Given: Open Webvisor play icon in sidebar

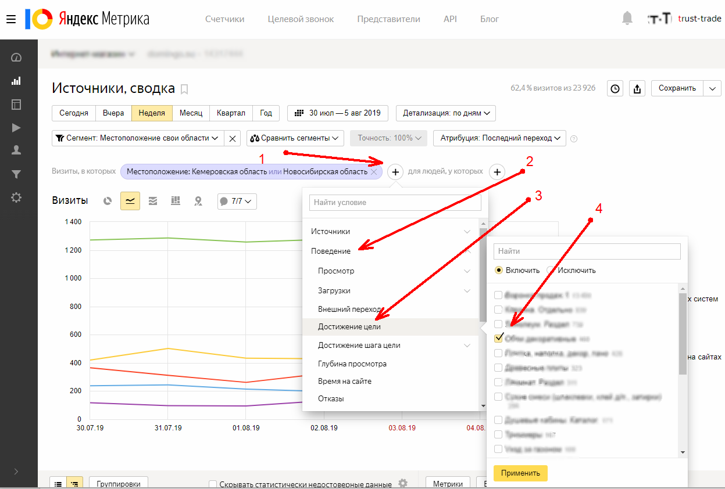Looking at the screenshot, I should coord(16,128).
